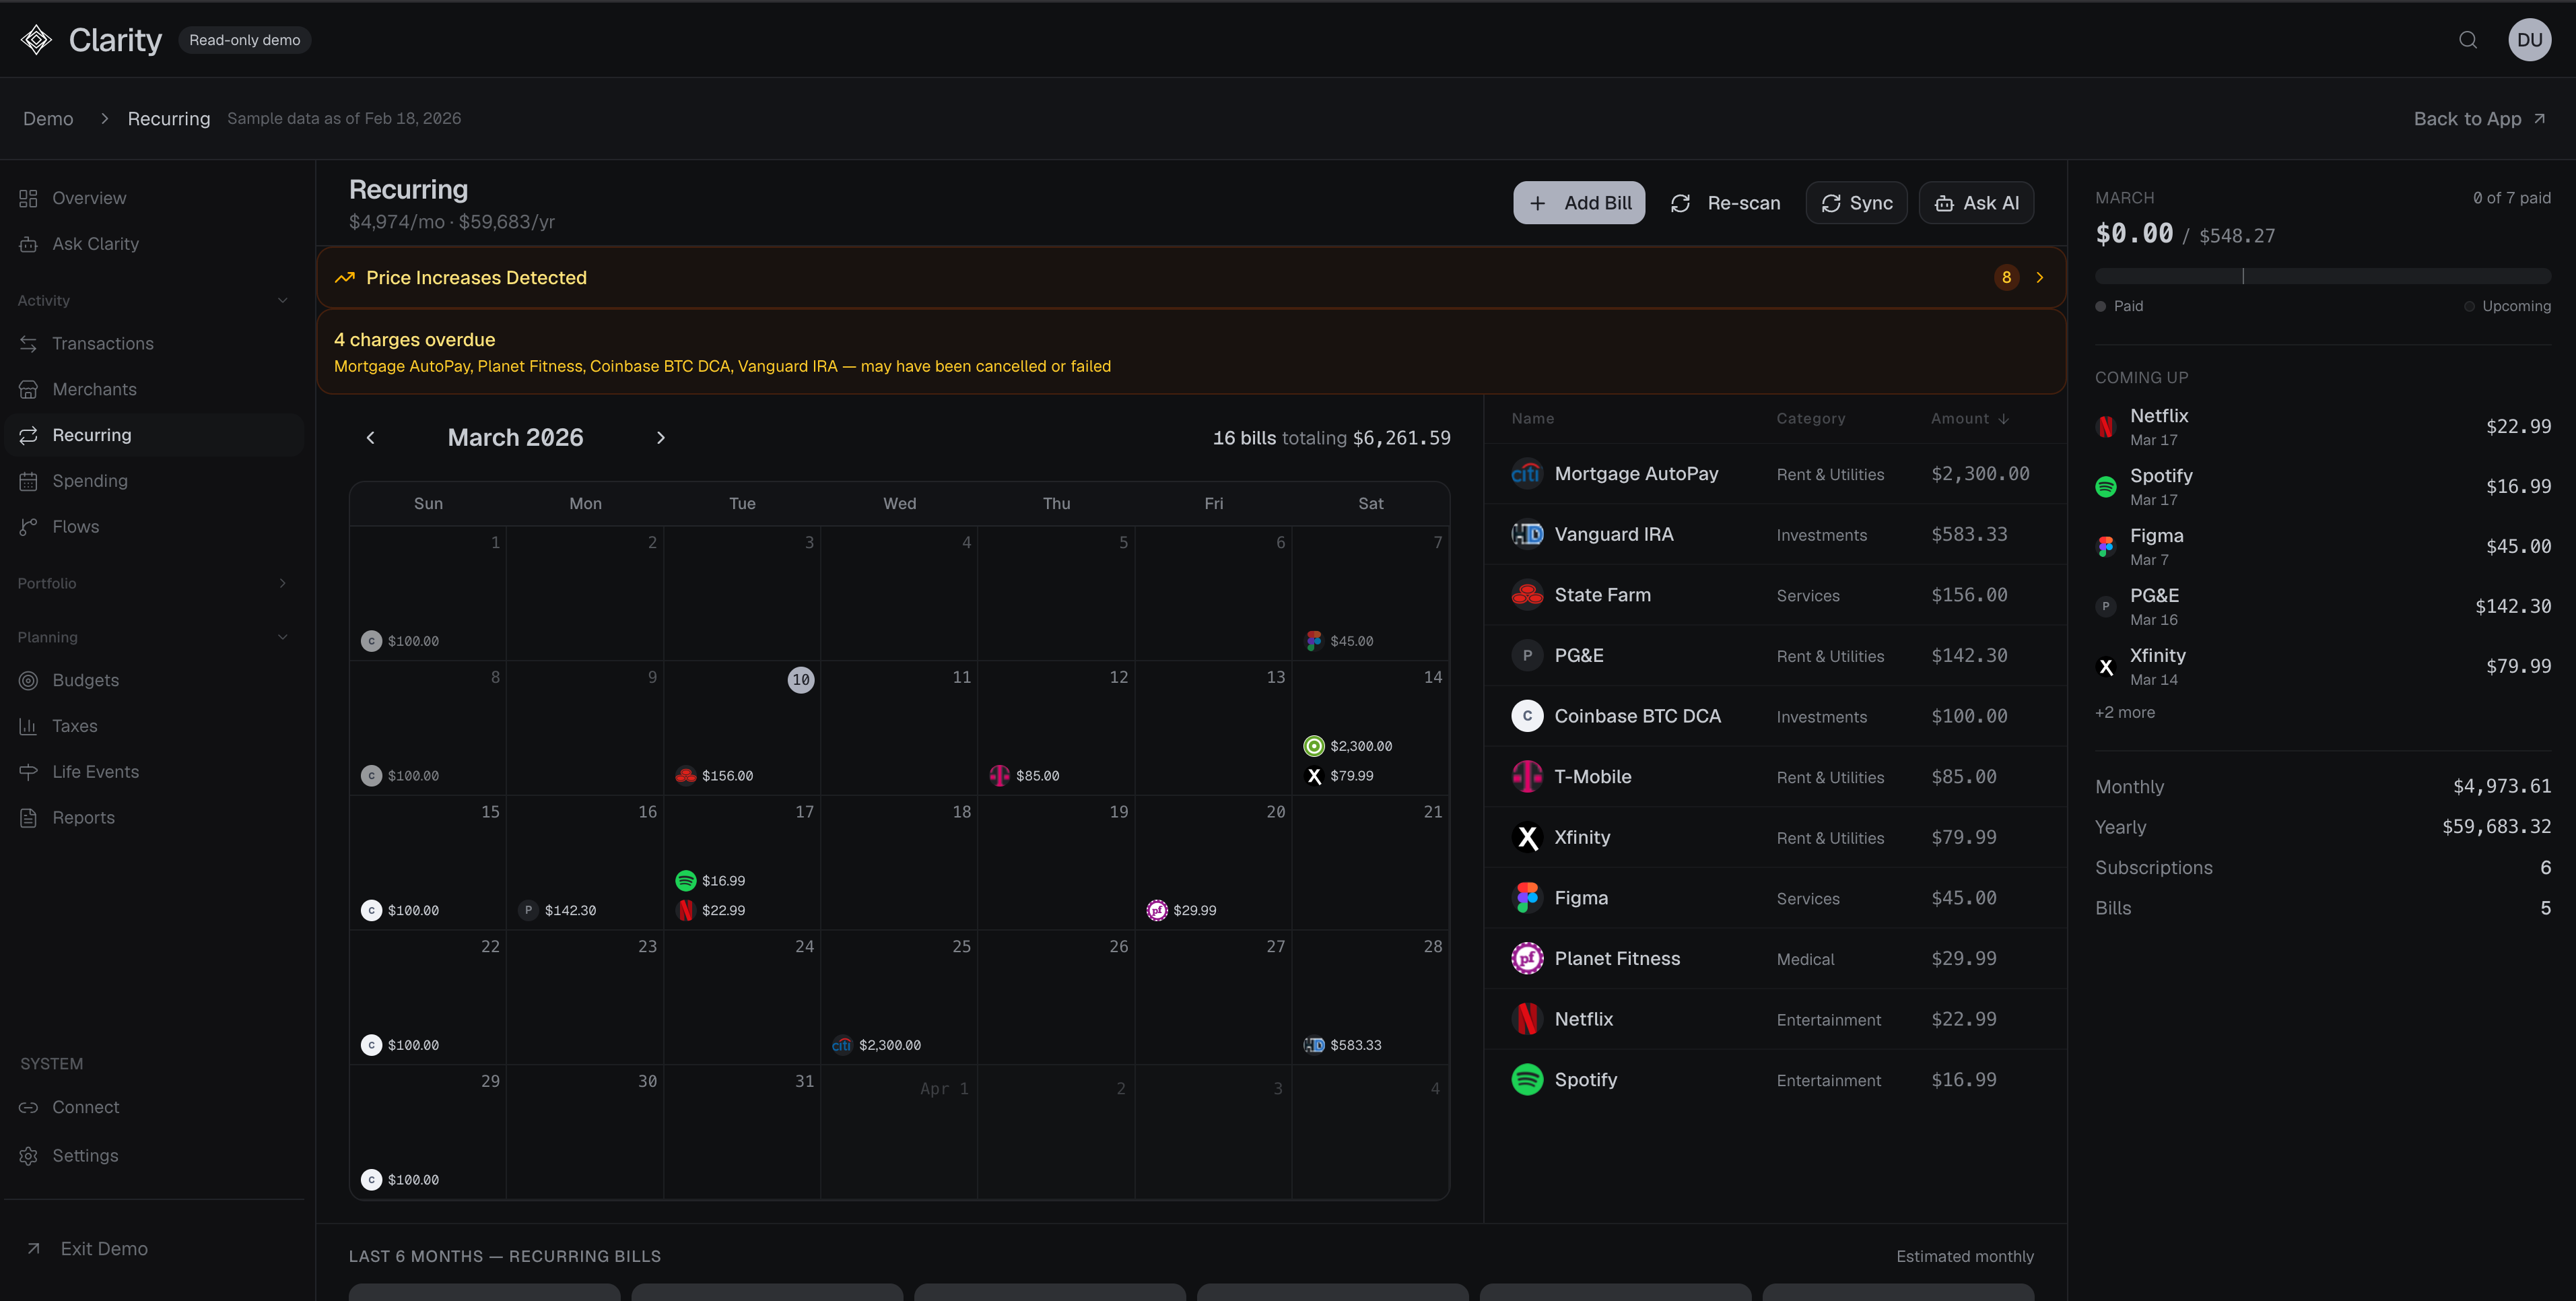The width and height of the screenshot is (2576, 1301).
Task: Select the Flows sidebar icon
Action: [29, 526]
